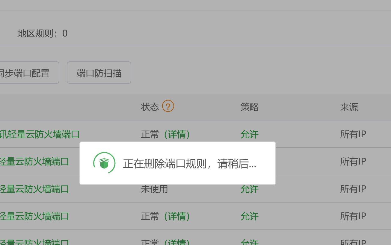The width and height of the screenshot is (391, 245).
Task: Open the port name link in 未使用 row
Action: coord(34,189)
